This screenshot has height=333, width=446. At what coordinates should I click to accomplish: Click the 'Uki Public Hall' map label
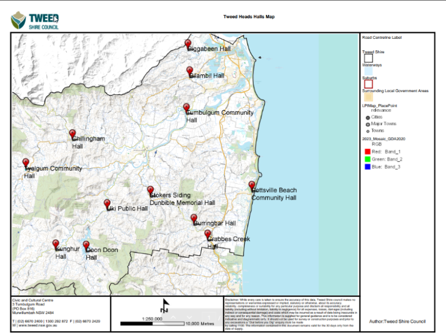tap(128, 208)
